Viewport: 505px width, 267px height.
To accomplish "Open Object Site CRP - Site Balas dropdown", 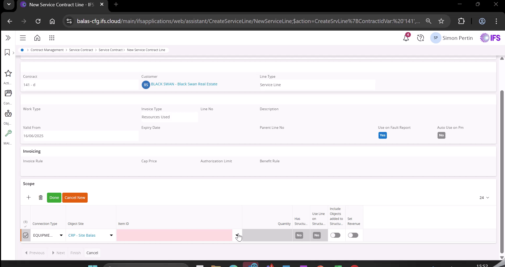I will click(111, 235).
